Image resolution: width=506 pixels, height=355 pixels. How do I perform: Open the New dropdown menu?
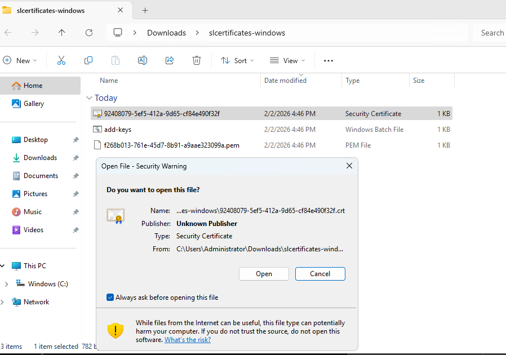pos(20,60)
